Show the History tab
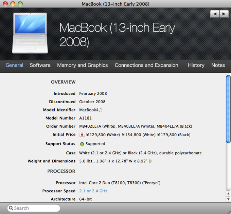Image resolution: width=231 pixels, height=214 pixels. pos(196,65)
